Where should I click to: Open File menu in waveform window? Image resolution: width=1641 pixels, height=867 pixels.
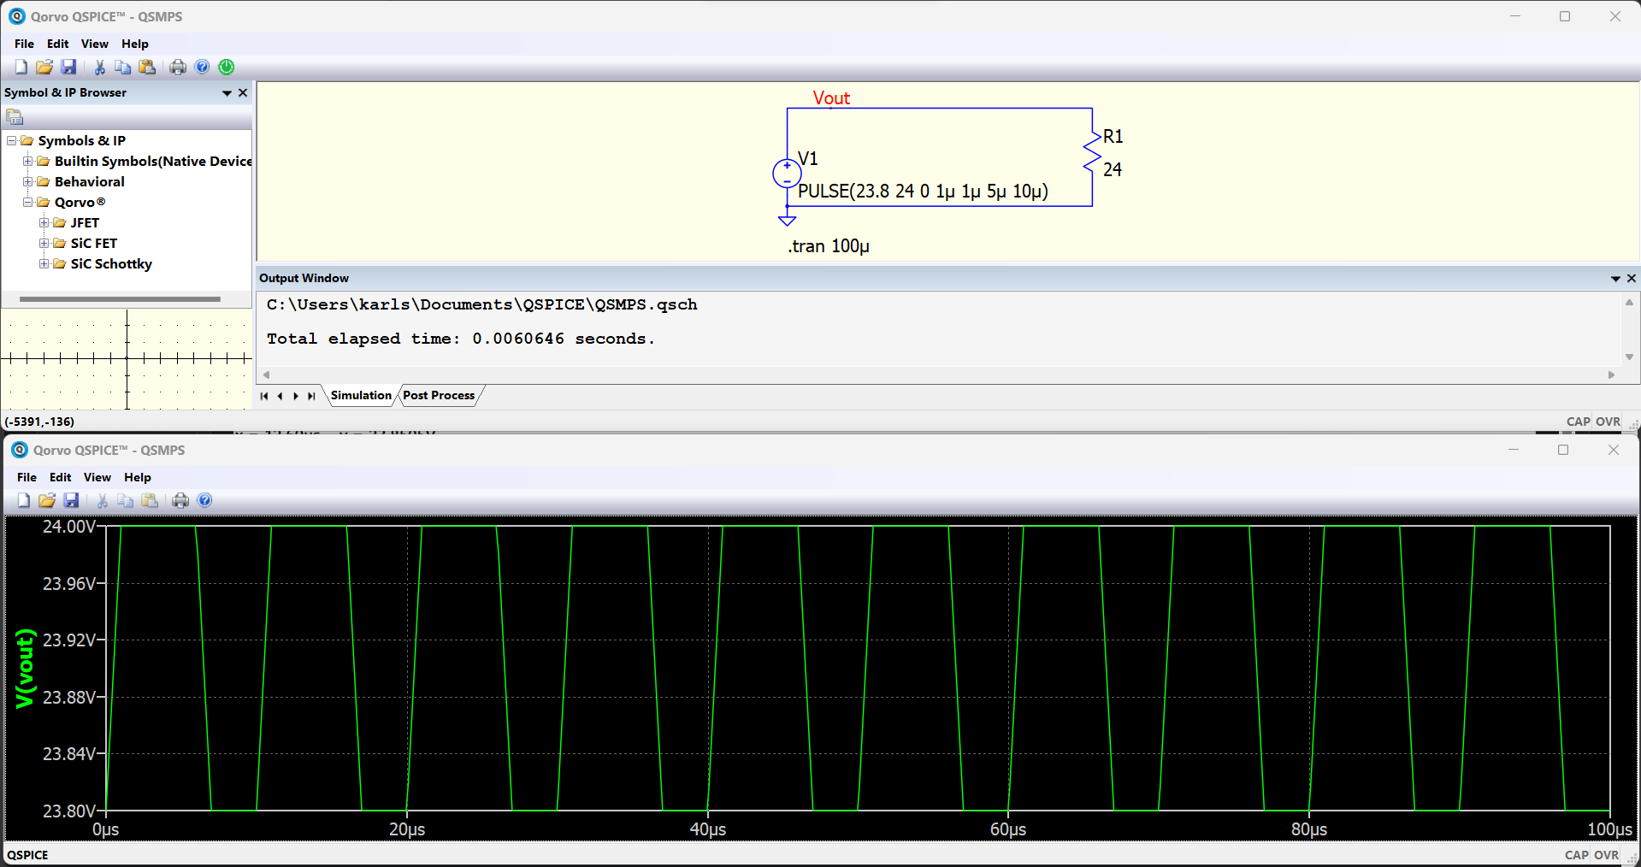(27, 477)
